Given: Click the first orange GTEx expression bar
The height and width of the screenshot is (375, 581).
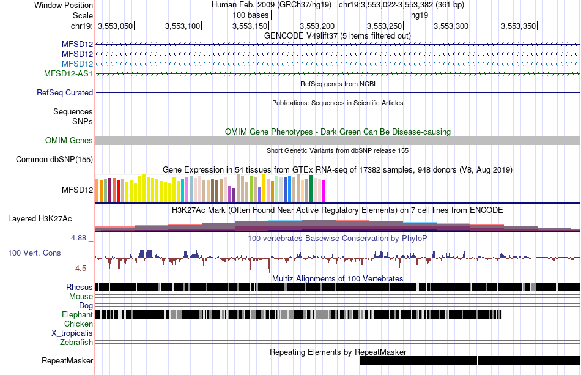Looking at the screenshot, I should tap(97, 190).
